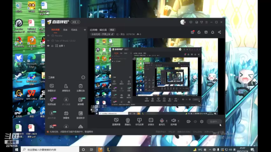Add a 手机投屏 phone mirroring source

[139, 122]
